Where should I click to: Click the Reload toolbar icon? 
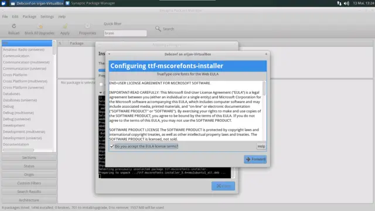point(14,26)
